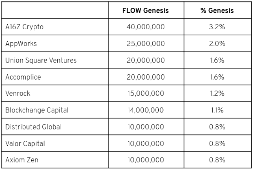Select the Valor Capital row label
Image resolution: width=254 pixels, height=170 pixels.
[x=25, y=143]
